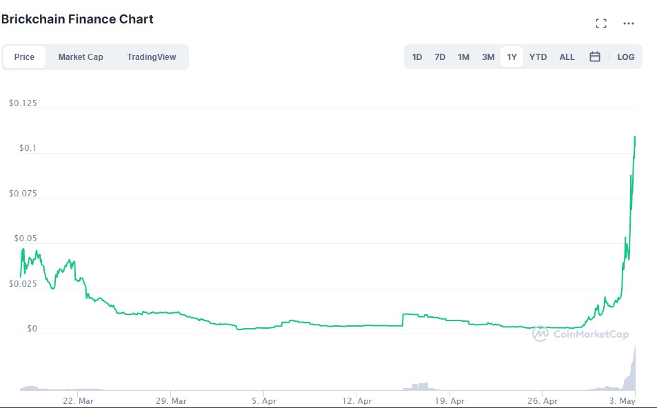Open the TradingView tab
Viewport: 657px width, 408px height.
tap(151, 57)
